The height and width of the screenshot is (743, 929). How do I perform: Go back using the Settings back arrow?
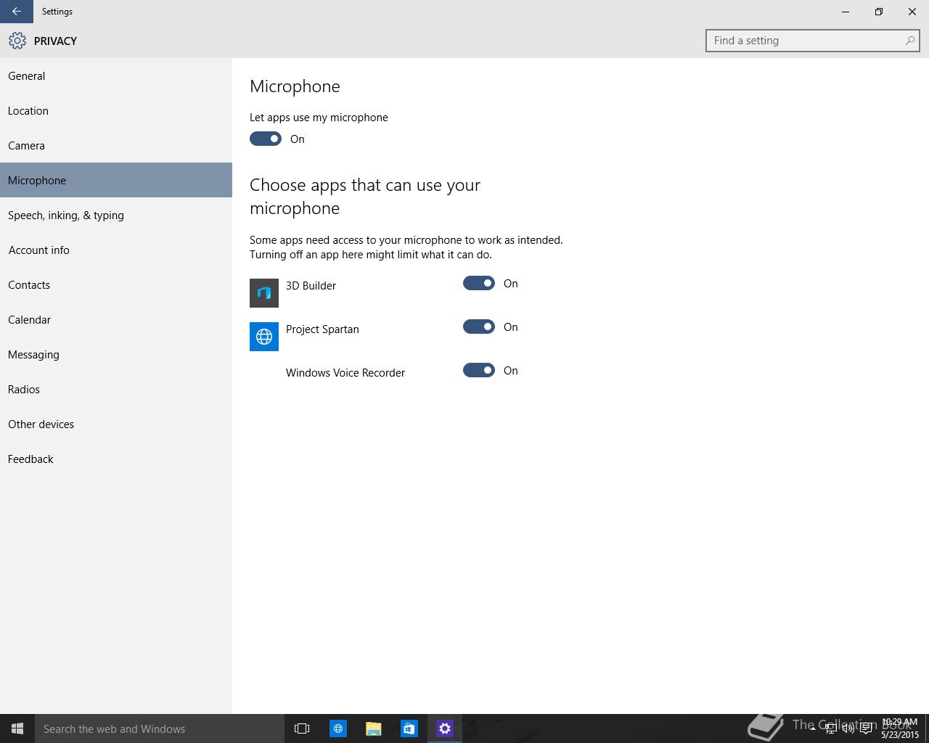click(16, 12)
